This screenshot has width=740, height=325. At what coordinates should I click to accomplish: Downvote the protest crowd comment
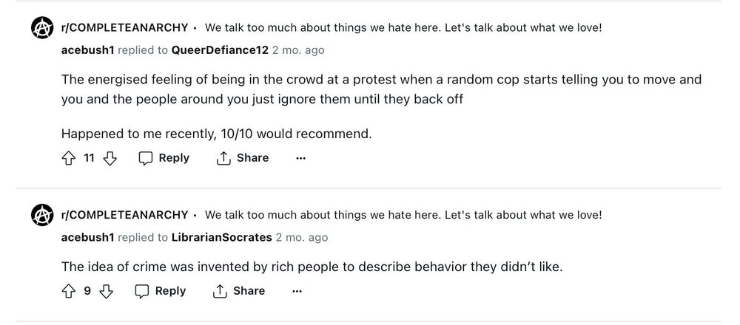110,158
